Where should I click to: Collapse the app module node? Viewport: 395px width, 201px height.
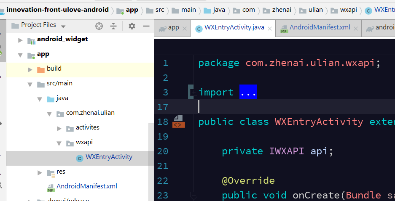(x=20, y=55)
